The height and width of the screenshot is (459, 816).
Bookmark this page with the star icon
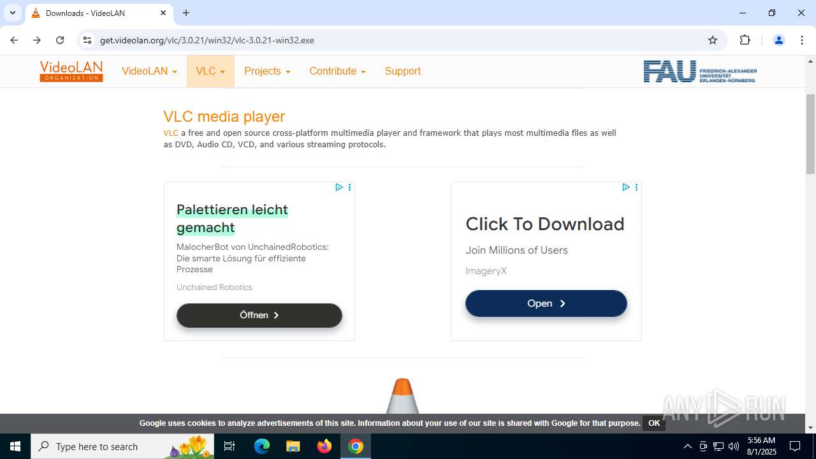point(713,40)
